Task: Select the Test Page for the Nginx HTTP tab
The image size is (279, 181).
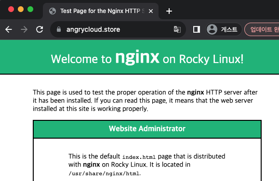Action: pos(101,11)
